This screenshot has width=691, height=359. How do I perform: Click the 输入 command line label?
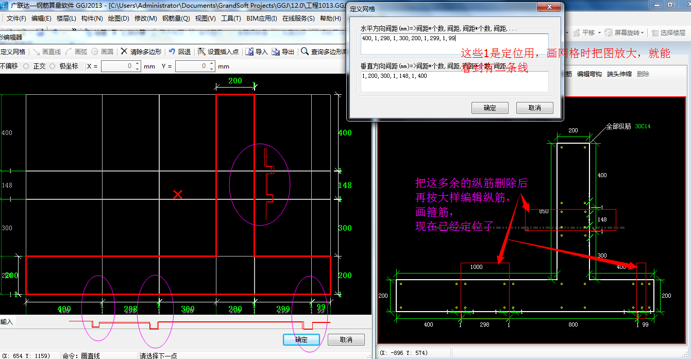pyautogui.click(x=7, y=322)
